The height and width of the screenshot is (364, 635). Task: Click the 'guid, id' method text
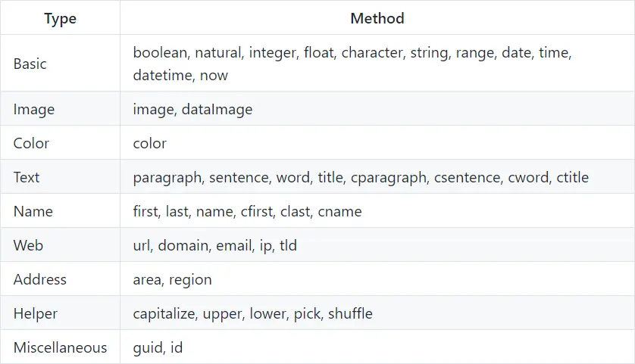pos(158,347)
